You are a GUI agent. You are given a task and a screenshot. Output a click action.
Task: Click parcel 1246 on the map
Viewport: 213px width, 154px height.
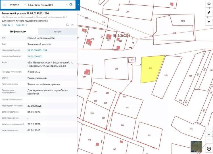click(x=183, y=21)
